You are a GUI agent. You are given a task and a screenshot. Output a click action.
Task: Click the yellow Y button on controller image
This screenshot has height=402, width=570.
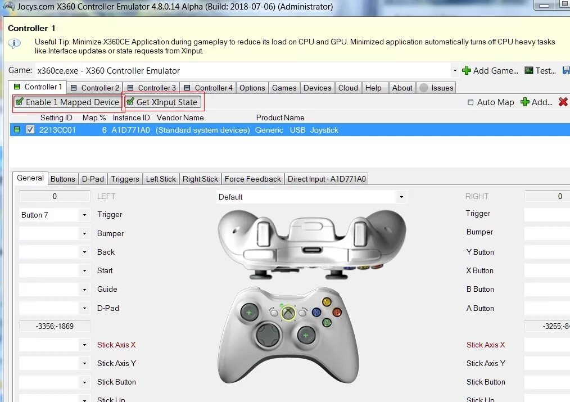pyautogui.click(x=327, y=302)
